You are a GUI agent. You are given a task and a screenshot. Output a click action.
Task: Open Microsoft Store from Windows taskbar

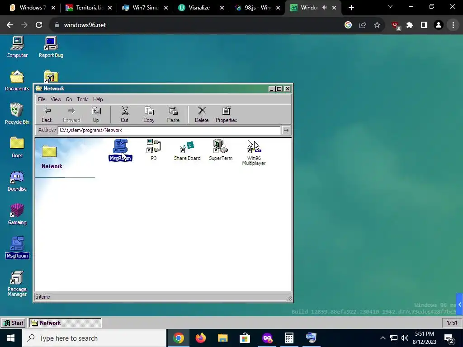pyautogui.click(x=245, y=338)
